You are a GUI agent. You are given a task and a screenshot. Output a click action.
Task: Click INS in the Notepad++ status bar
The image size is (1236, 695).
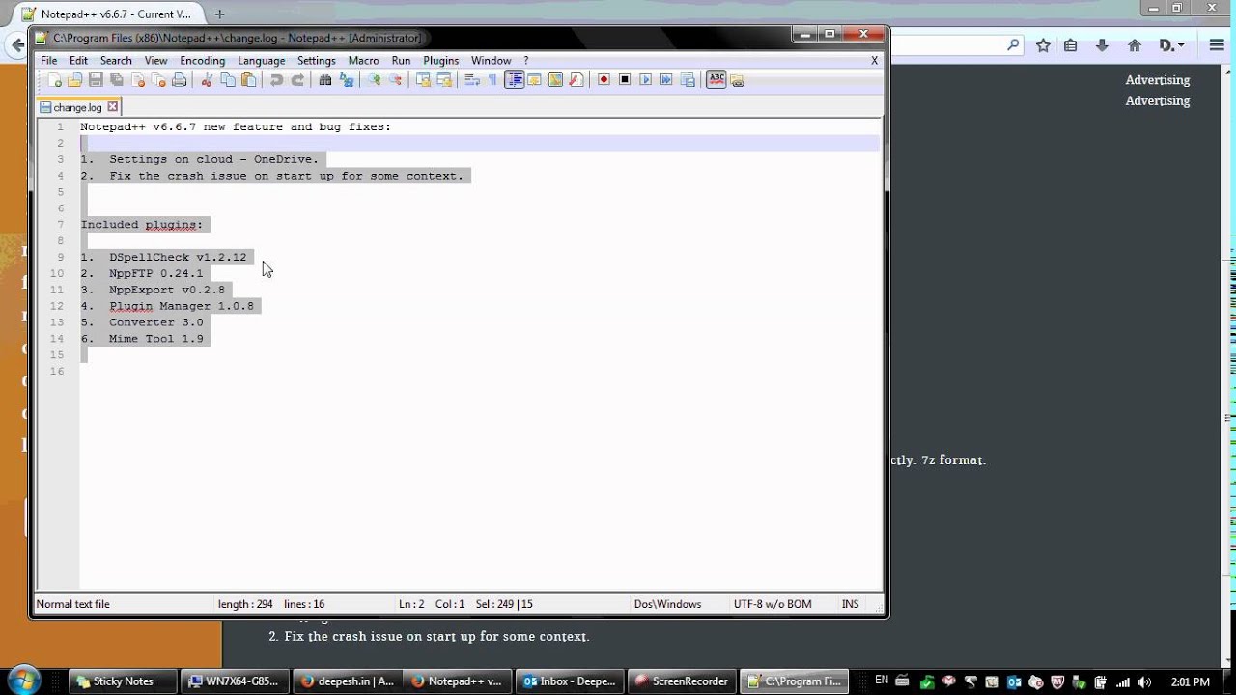(x=850, y=604)
